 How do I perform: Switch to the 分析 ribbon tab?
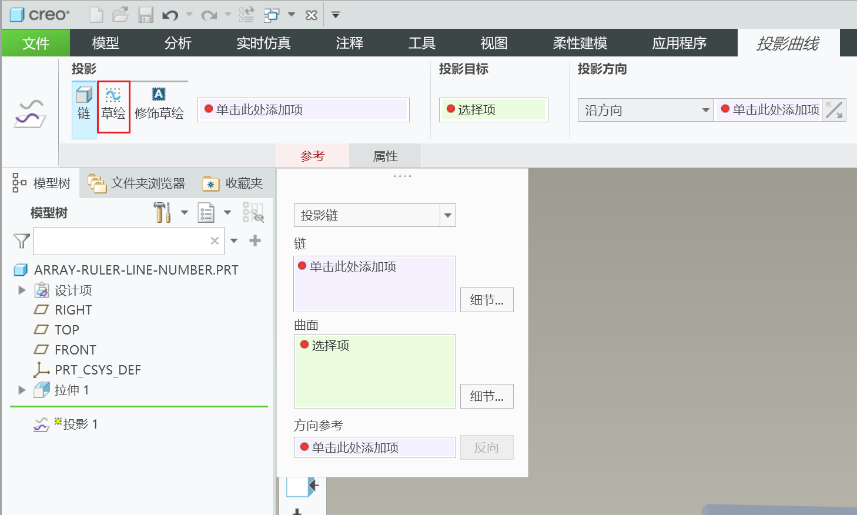(178, 43)
